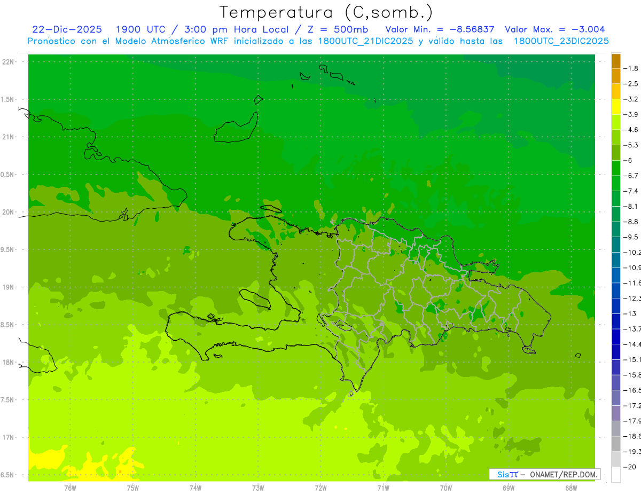
Task: Pick the orange swatch between -1.8 and -2.5
Action: tap(616, 76)
